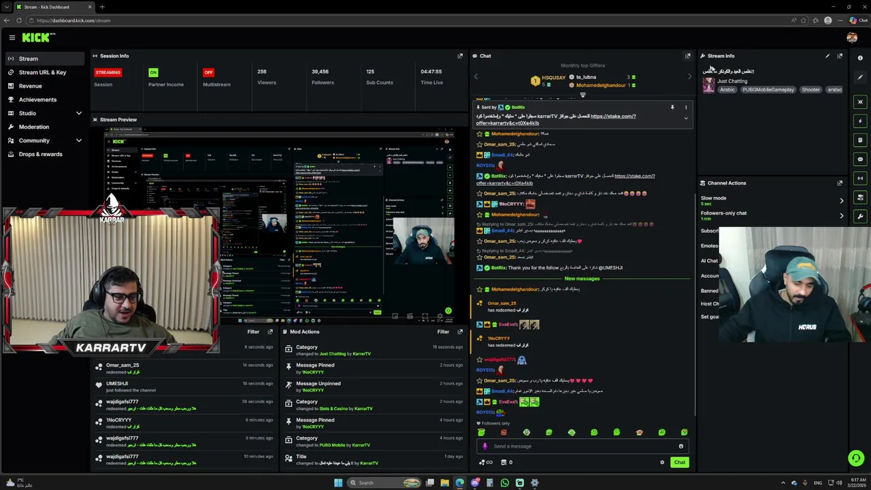Toggle the wrench widget in the right sidebar

coord(860,216)
